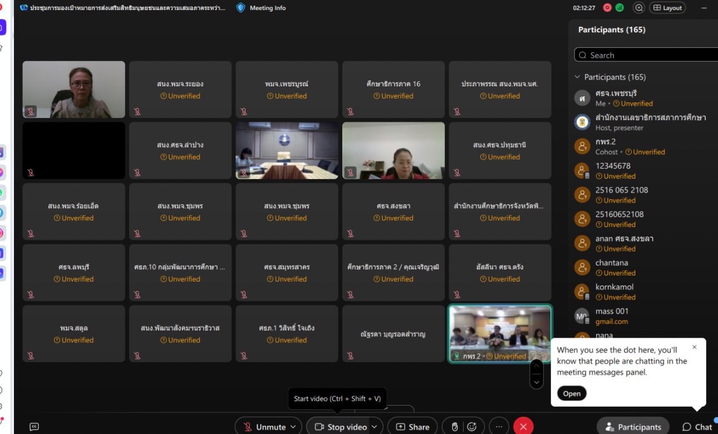Open the more options ellipsis menu
This screenshot has height=434, width=718.
point(499,427)
